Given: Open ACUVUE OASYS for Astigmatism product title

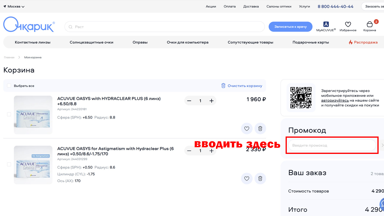Looking at the screenshot, I should pos(115,151).
